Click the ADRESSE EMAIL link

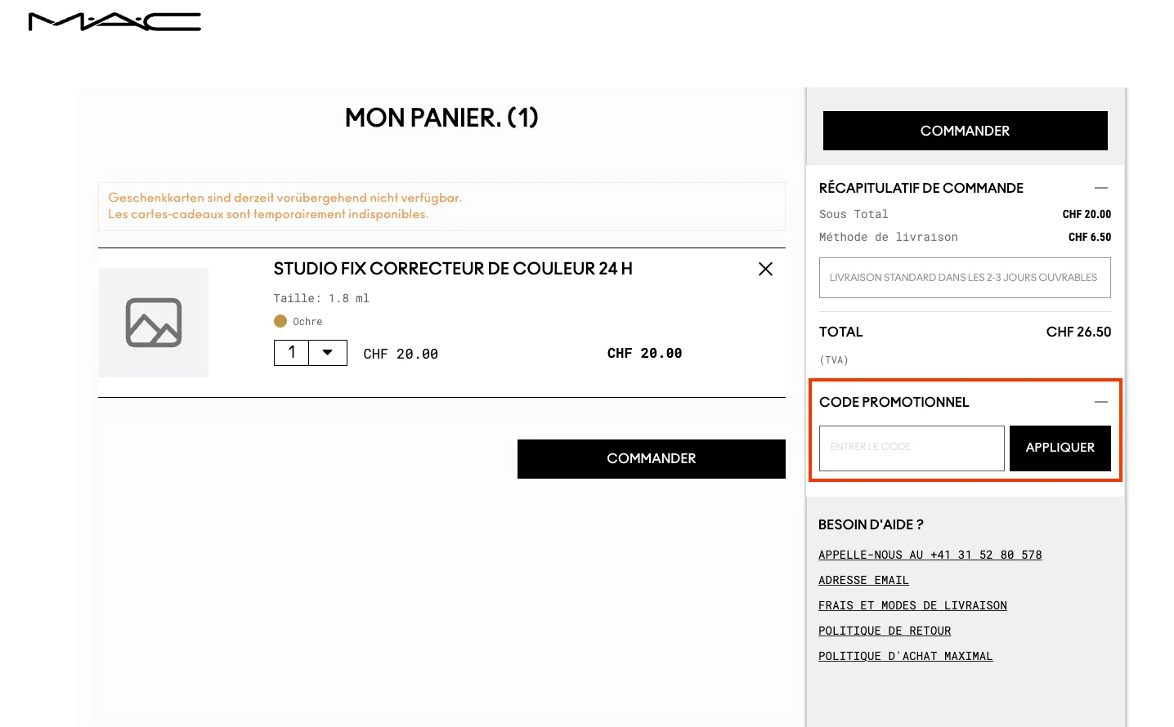pos(863,580)
